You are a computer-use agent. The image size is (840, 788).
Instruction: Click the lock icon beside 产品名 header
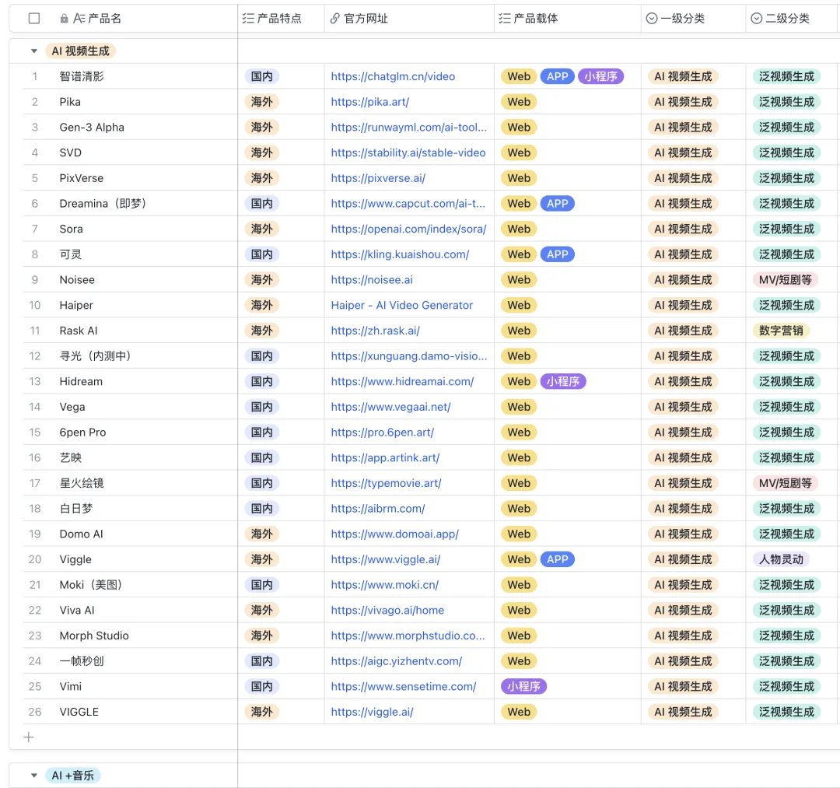click(65, 19)
